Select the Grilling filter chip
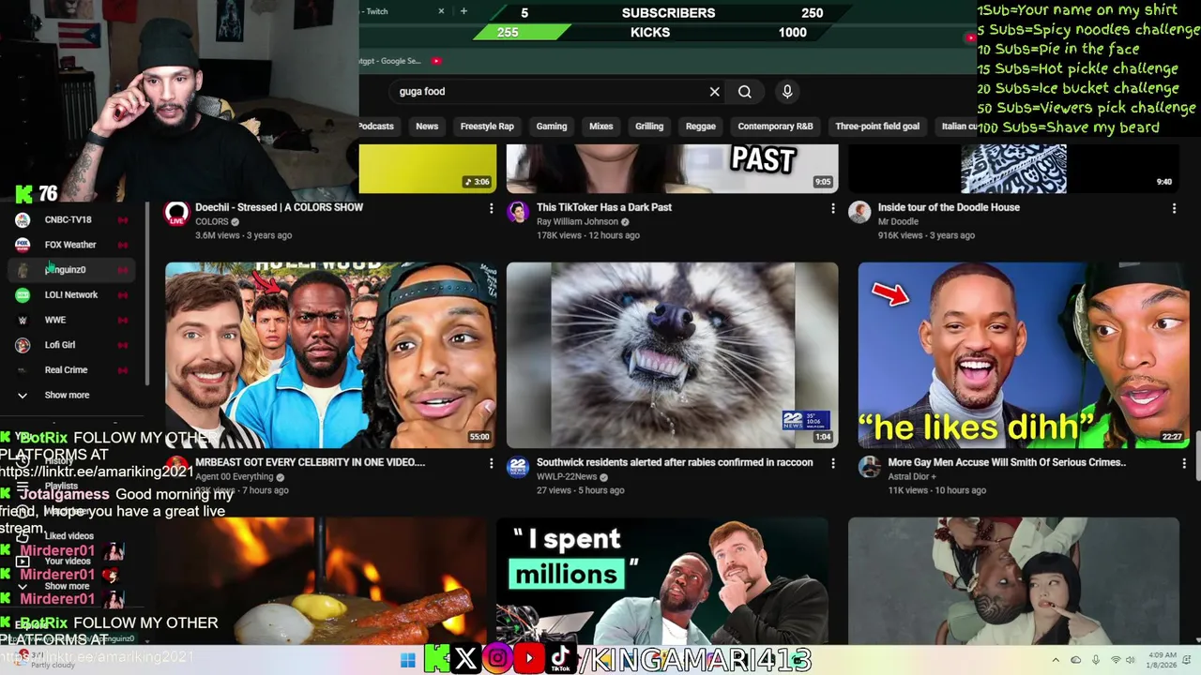This screenshot has height=675, width=1201. pyautogui.click(x=649, y=127)
